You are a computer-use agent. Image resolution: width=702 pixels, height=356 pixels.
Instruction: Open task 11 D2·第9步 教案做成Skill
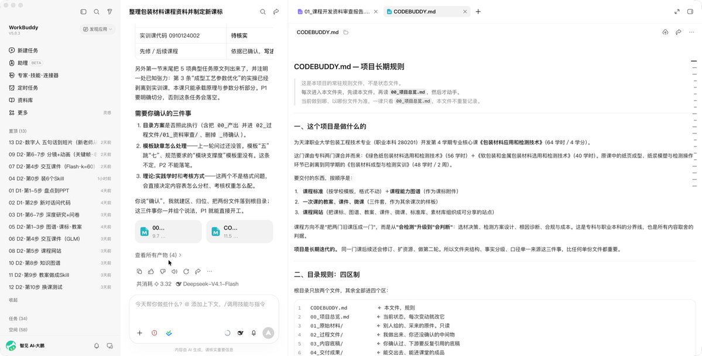click(x=60, y=275)
